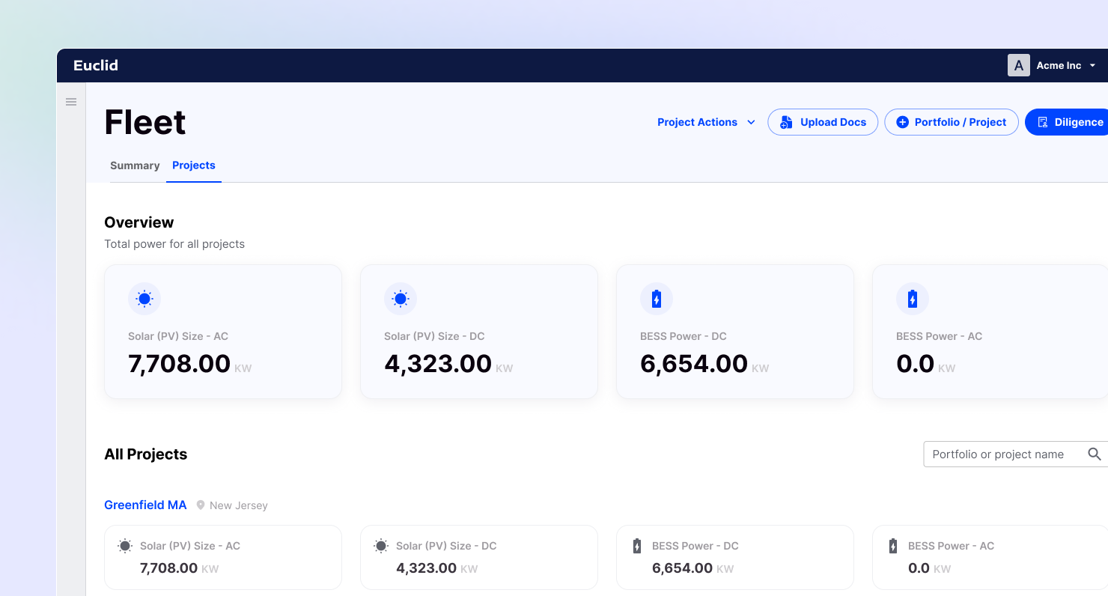The width and height of the screenshot is (1108, 596).
Task: Click sun icon in Greenfield MA Solar DC card
Action: tap(381, 546)
